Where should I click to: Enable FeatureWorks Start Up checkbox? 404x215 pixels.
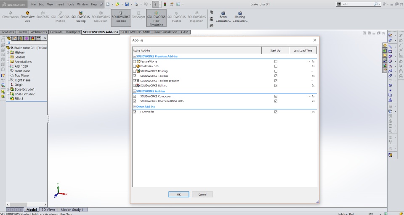[x=276, y=61]
